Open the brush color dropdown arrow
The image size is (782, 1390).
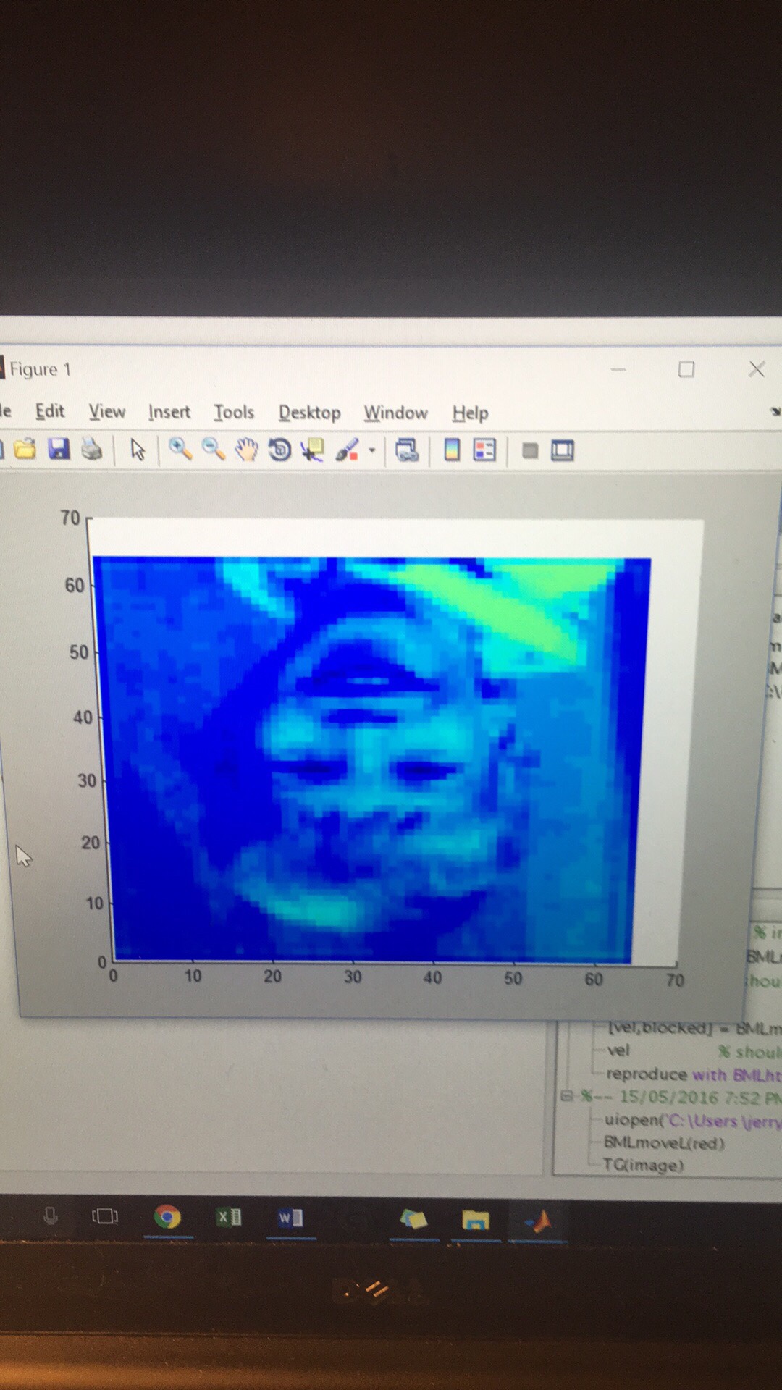click(372, 451)
